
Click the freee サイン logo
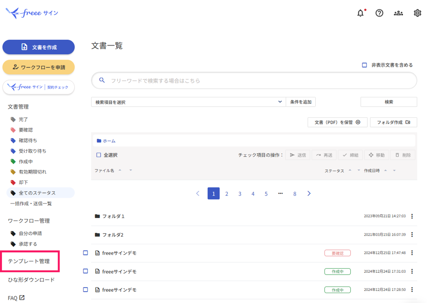click(32, 13)
